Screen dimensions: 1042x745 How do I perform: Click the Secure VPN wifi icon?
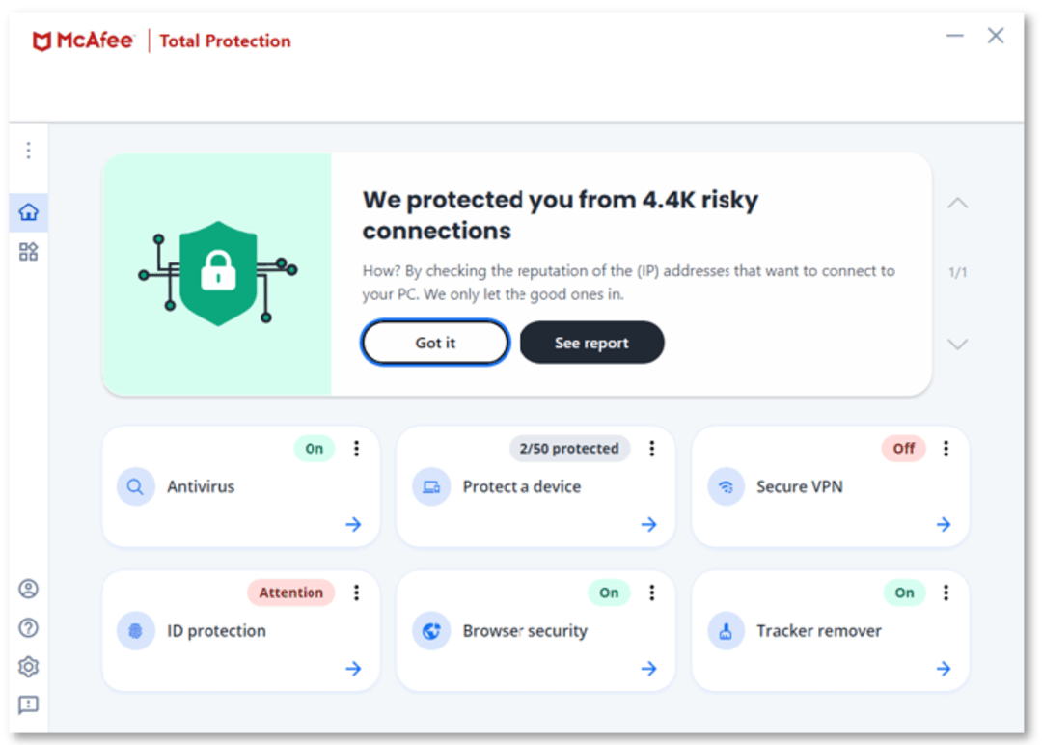pyautogui.click(x=726, y=485)
